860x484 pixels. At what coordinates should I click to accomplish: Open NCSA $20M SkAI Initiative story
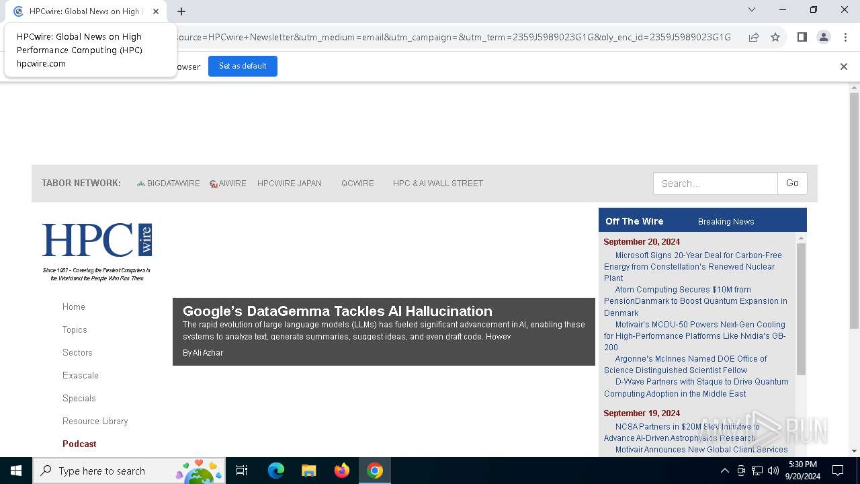[682, 432]
